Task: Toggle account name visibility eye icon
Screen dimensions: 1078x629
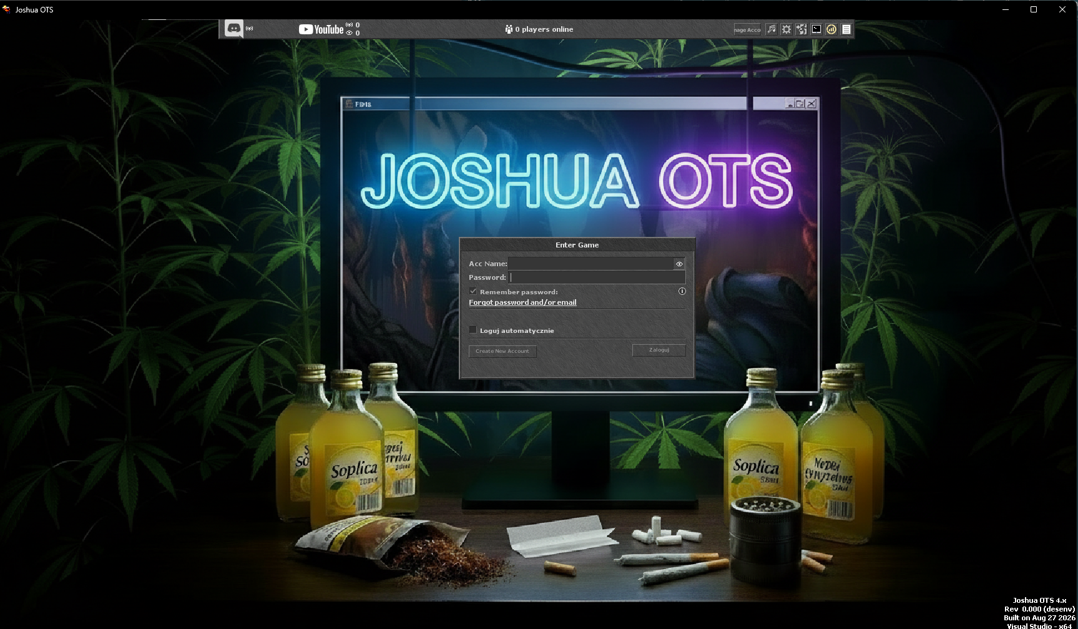Action: tap(679, 264)
